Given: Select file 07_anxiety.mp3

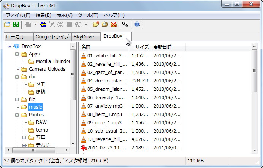Looking at the screenshot, I should (105, 106).
